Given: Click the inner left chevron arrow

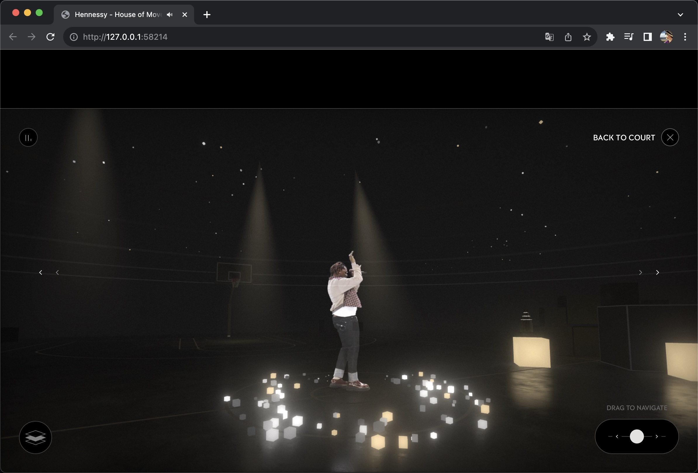Looking at the screenshot, I should [x=57, y=272].
